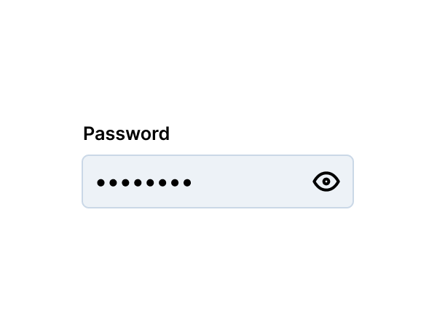Image resolution: width=437 pixels, height=328 pixels.
Task: Activate the password text box
Action: coord(218,181)
